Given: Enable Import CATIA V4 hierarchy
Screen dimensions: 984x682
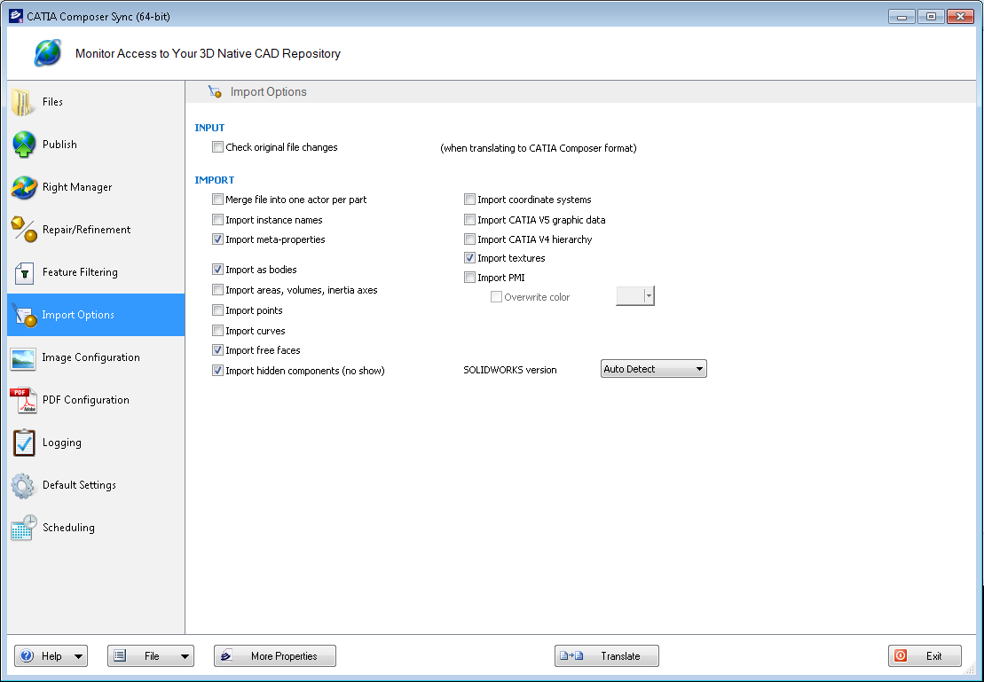Looking at the screenshot, I should pos(469,239).
